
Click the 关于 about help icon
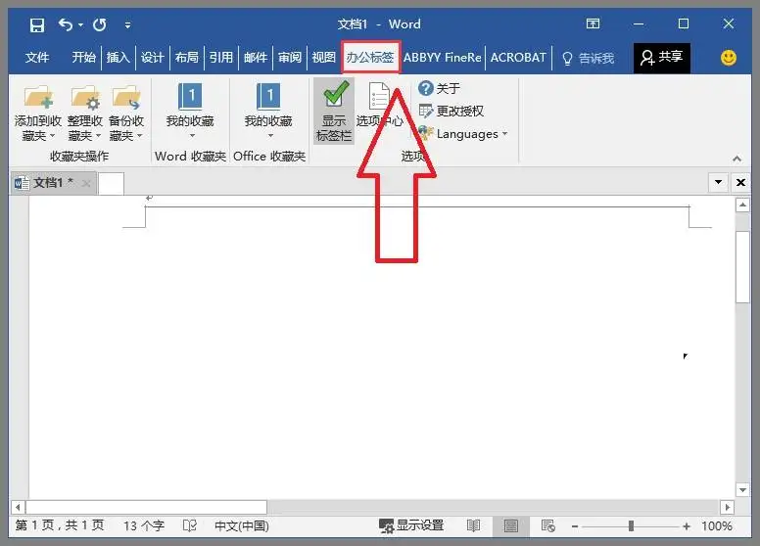pyautogui.click(x=426, y=88)
